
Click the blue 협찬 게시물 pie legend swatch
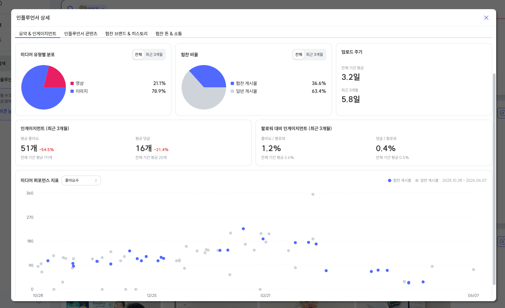pos(232,83)
